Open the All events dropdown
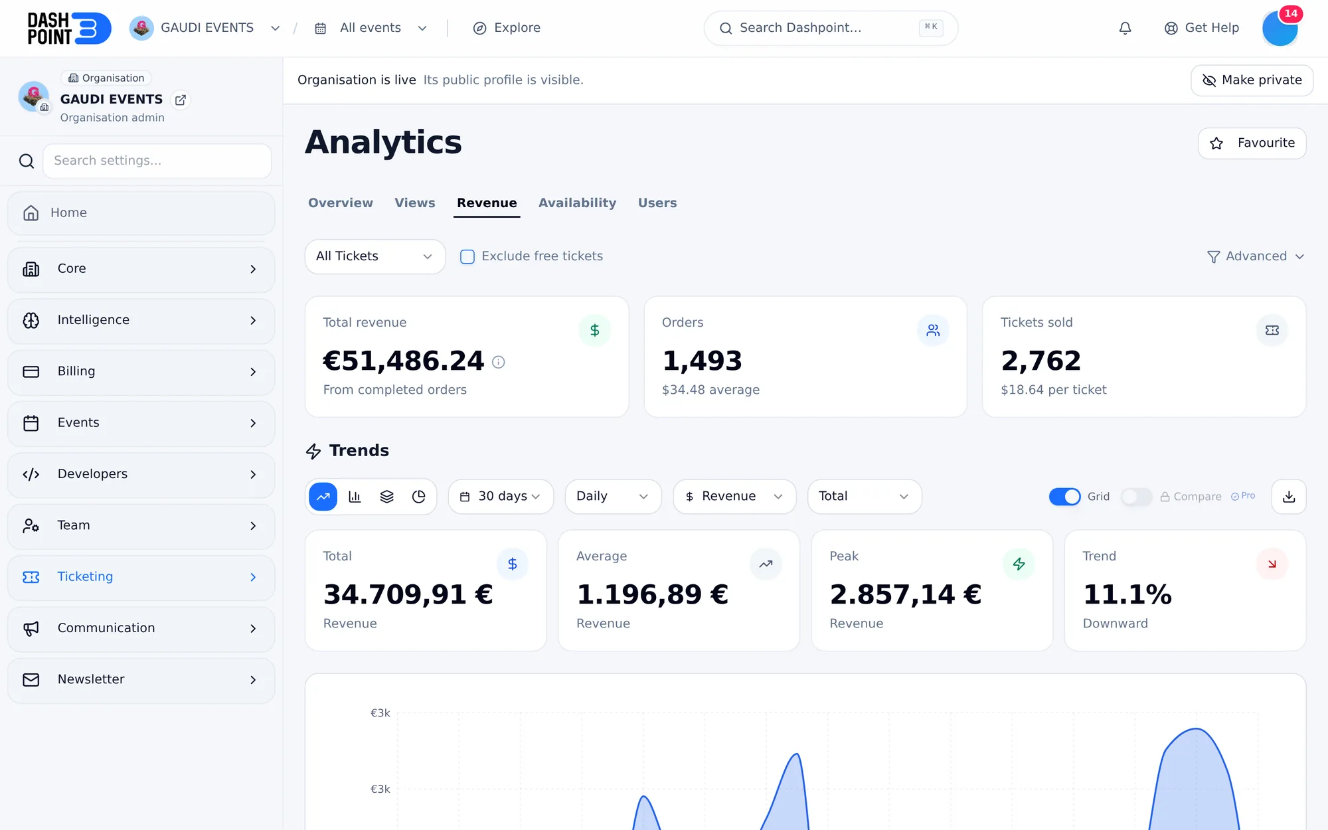This screenshot has height=830, width=1328. (x=371, y=28)
